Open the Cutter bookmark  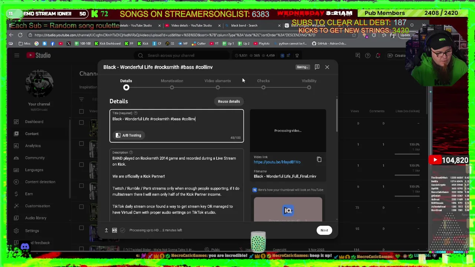tap(199, 44)
